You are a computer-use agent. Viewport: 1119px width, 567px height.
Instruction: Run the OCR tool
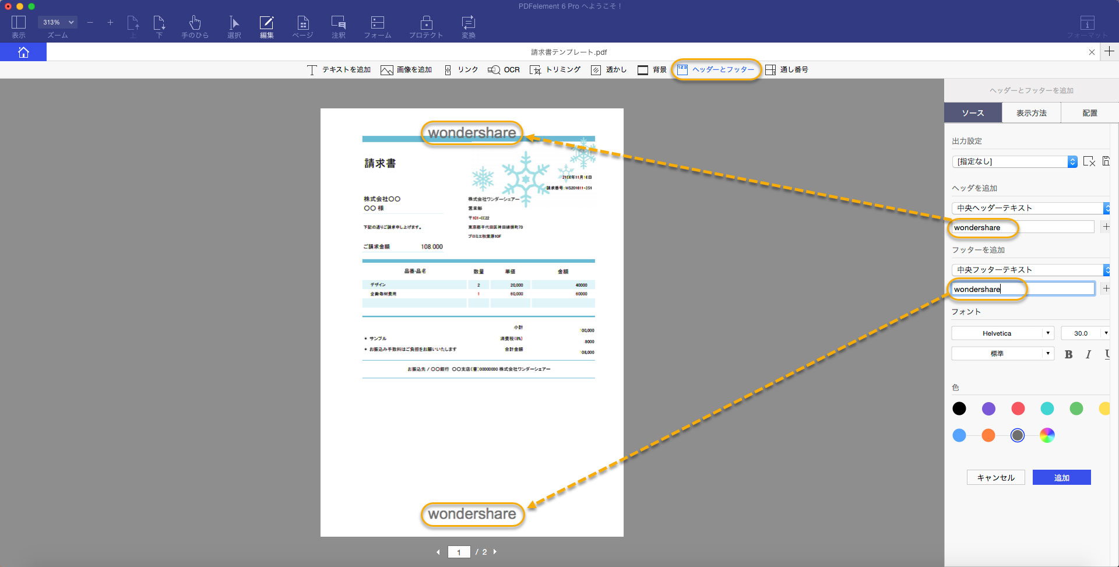pyautogui.click(x=504, y=69)
